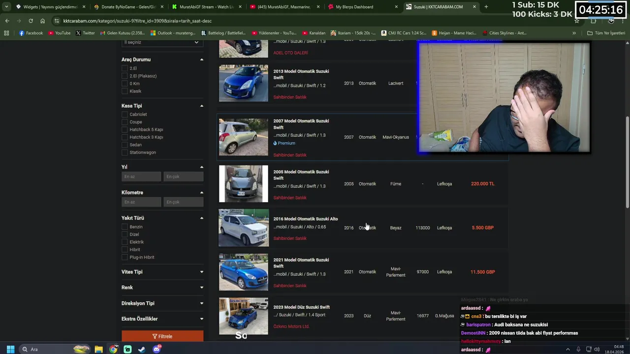Open the Gelen Kutusu Gmail bookmark
Screen dimensions: 630x354
tap(123, 33)
